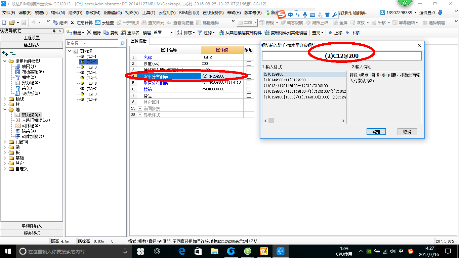This screenshot has height=258, width=459.
Task: Click 取消 in the rebar input dialog
Action: coord(407,132)
